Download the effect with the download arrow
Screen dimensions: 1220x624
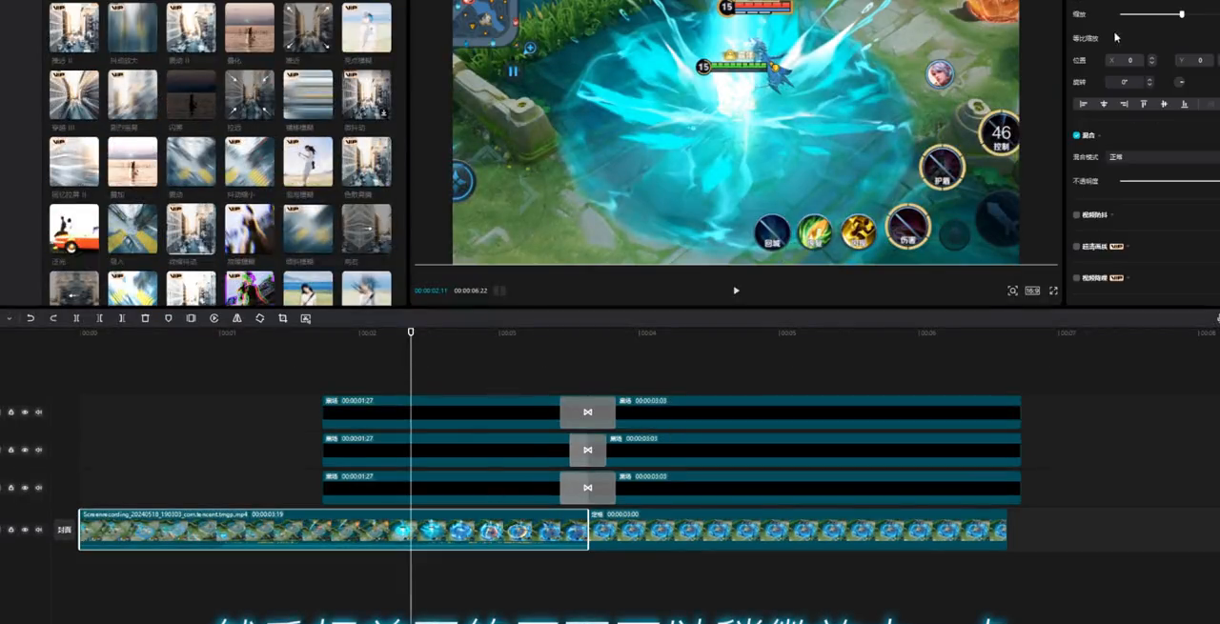(x=383, y=112)
